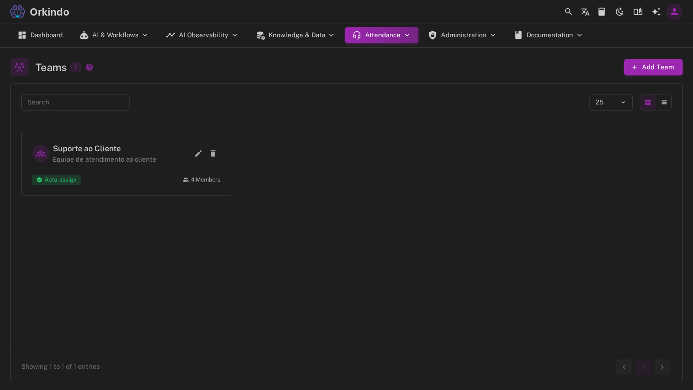
Task: Click the Teams page group icon
Action: (19, 67)
